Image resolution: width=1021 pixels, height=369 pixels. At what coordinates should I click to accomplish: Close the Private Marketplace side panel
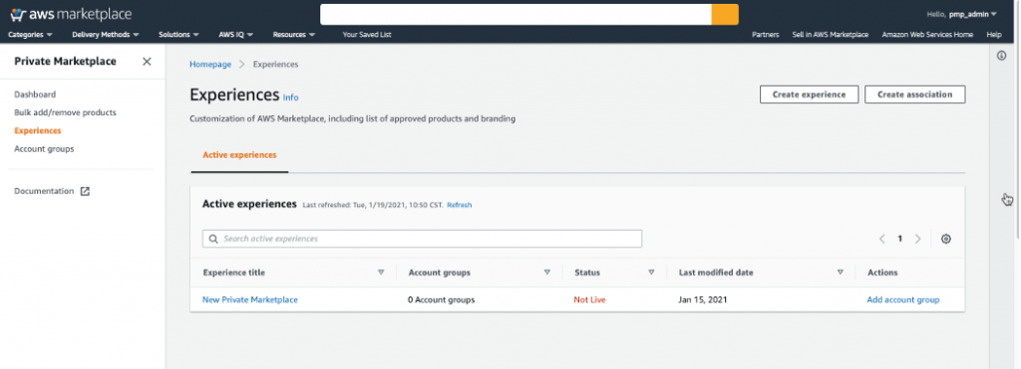tap(147, 61)
